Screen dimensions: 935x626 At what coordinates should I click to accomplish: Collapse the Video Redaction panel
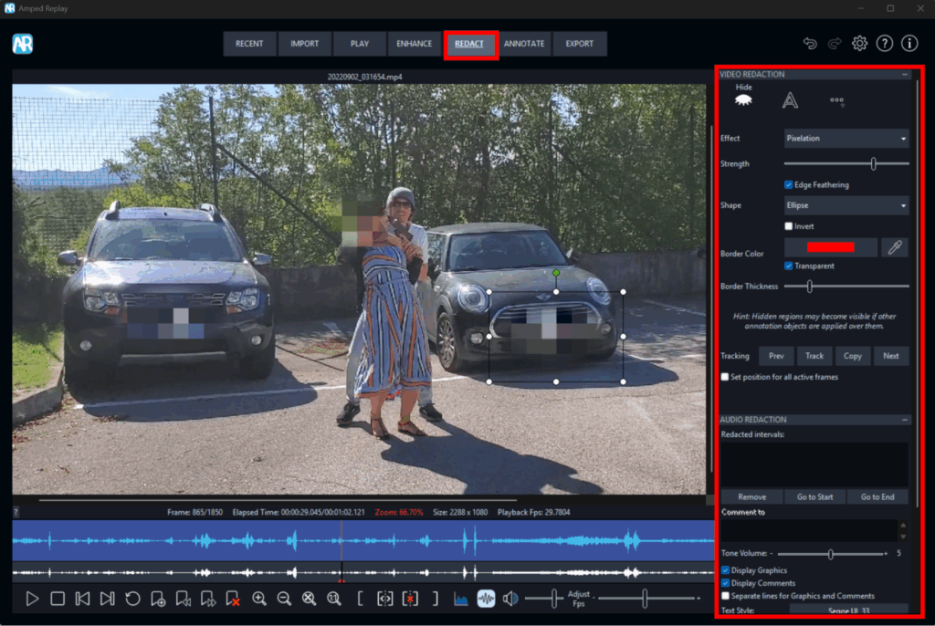pos(904,74)
